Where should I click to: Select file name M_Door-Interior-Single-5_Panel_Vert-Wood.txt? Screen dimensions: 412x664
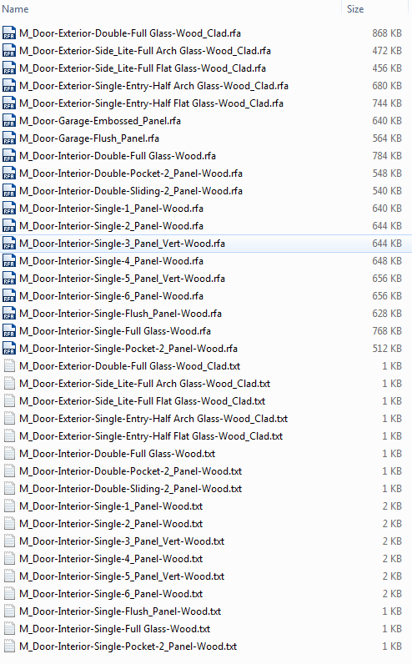pyautogui.click(x=122, y=576)
